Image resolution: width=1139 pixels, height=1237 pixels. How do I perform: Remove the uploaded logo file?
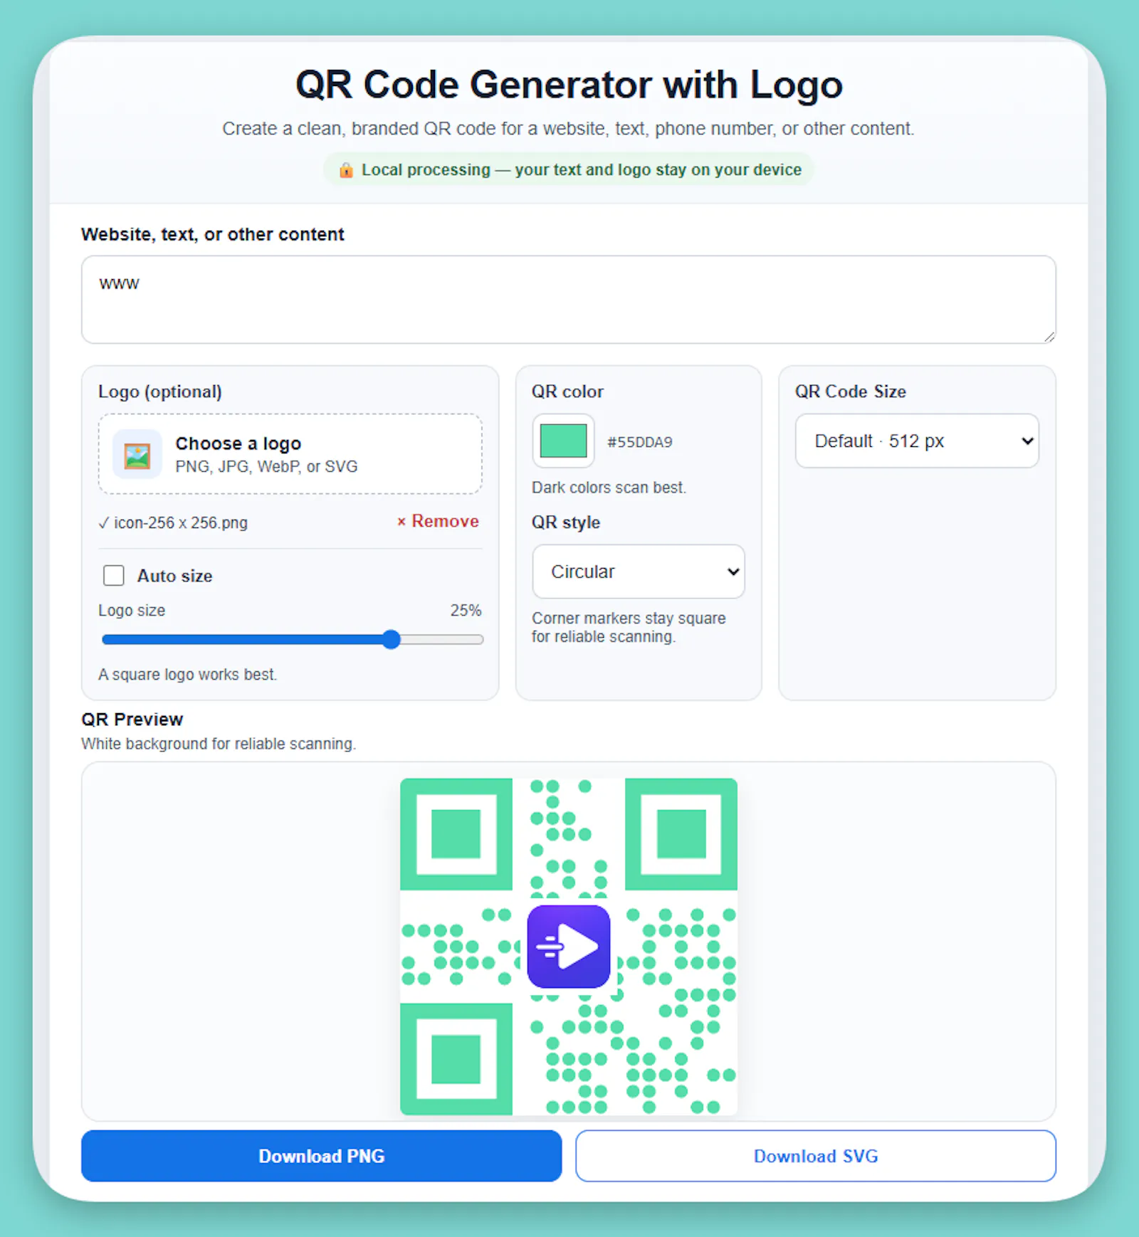tap(438, 521)
